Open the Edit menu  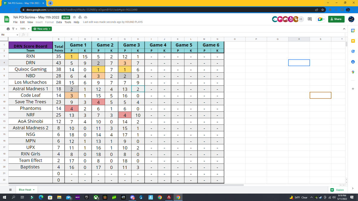point(22,22)
